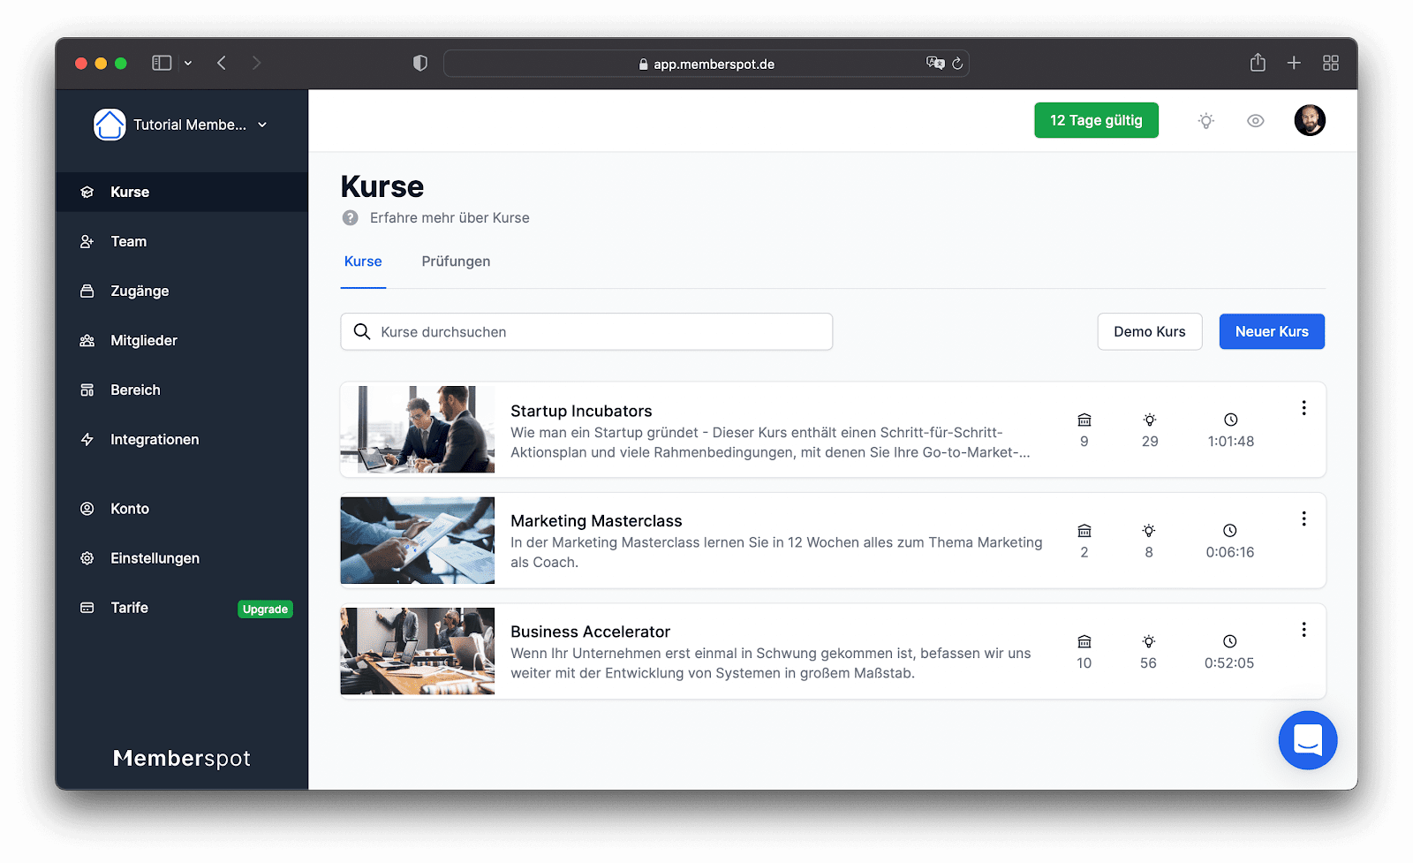This screenshot has width=1413, height=863.
Task: Click the translate icon in address bar
Action: click(935, 63)
